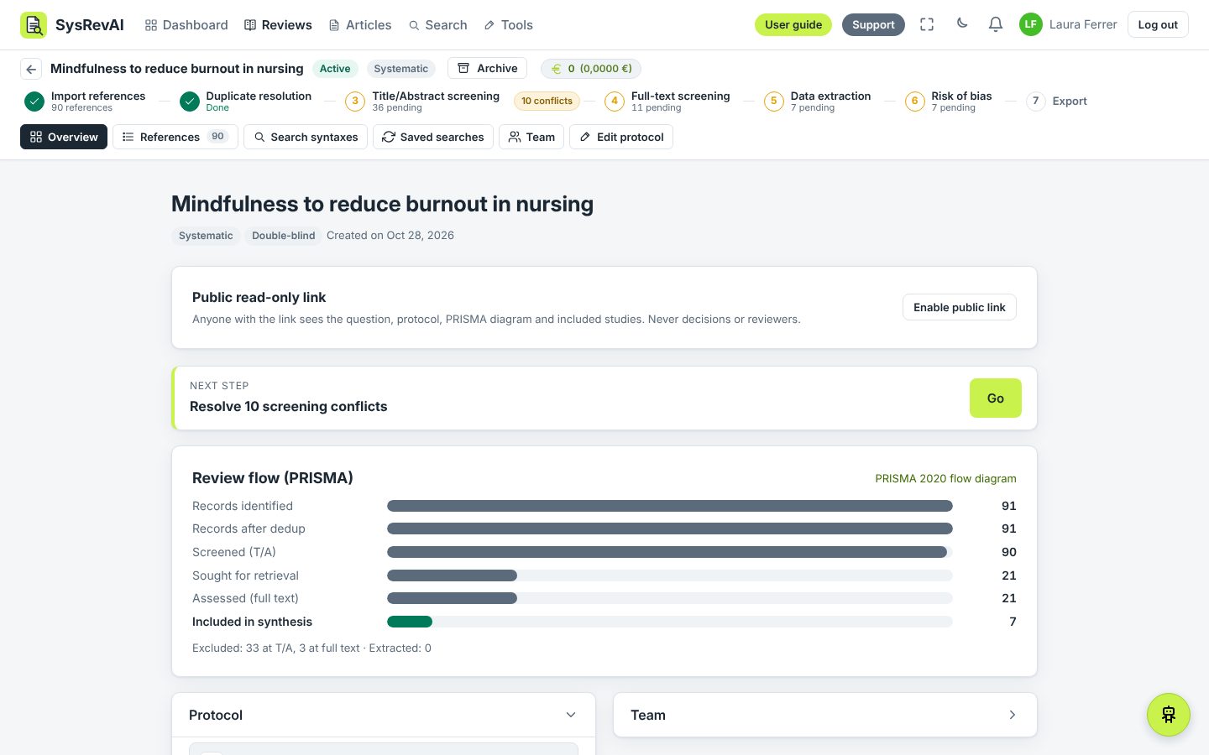
Task: Click the euro cost badge
Action: (591, 69)
